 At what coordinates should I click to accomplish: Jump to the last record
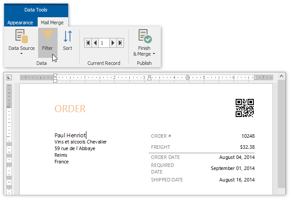120,43
